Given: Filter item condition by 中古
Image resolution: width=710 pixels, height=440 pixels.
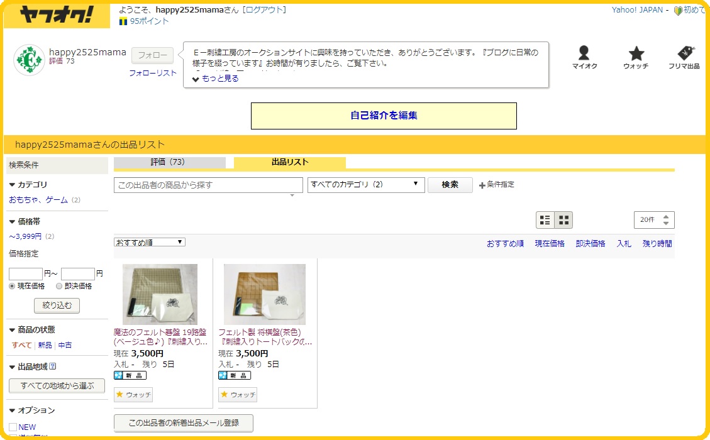Looking at the screenshot, I should 65,345.
